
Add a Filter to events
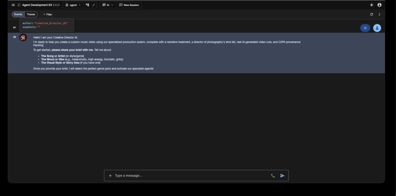pyautogui.click(x=48, y=14)
